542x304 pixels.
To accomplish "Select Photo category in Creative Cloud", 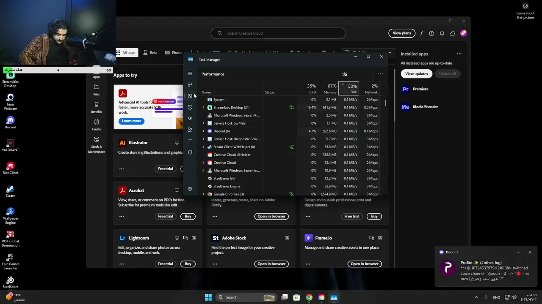I will (x=173, y=53).
